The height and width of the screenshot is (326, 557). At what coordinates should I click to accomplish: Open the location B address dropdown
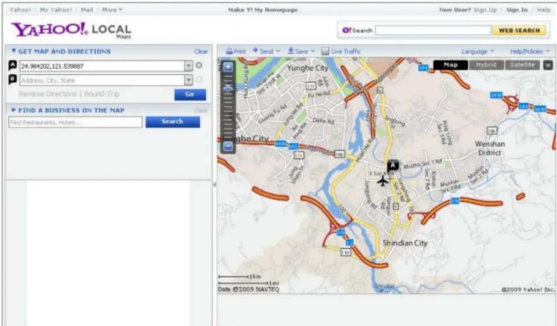pos(188,80)
